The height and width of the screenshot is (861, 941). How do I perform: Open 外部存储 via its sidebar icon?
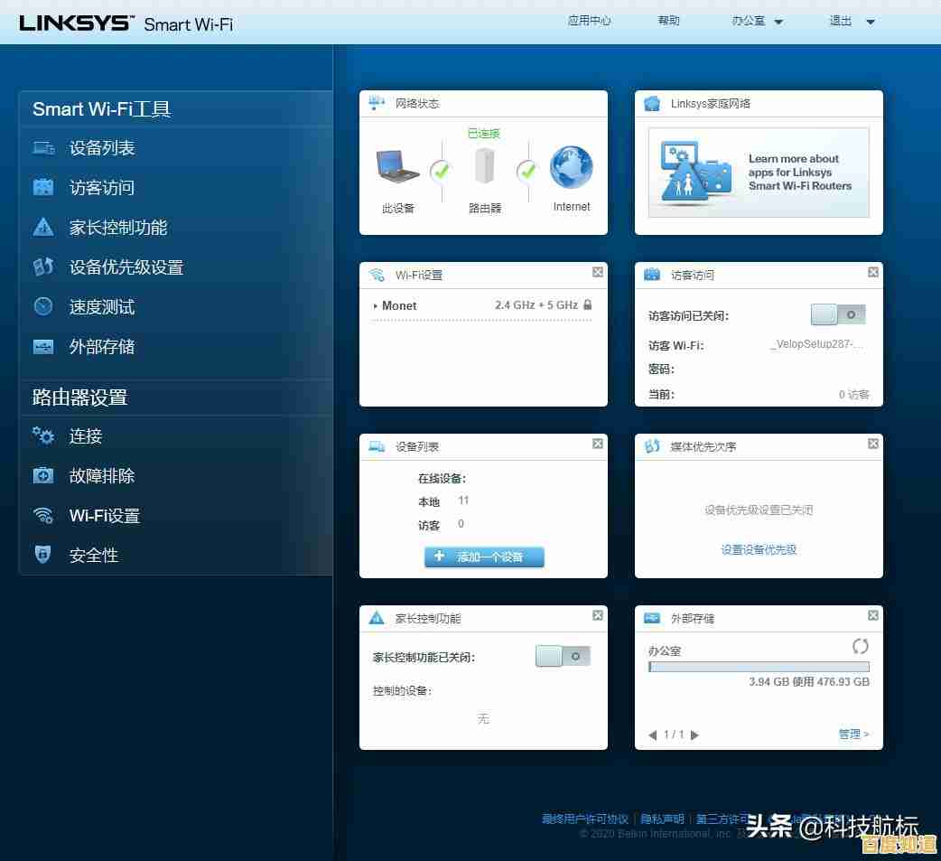point(42,346)
